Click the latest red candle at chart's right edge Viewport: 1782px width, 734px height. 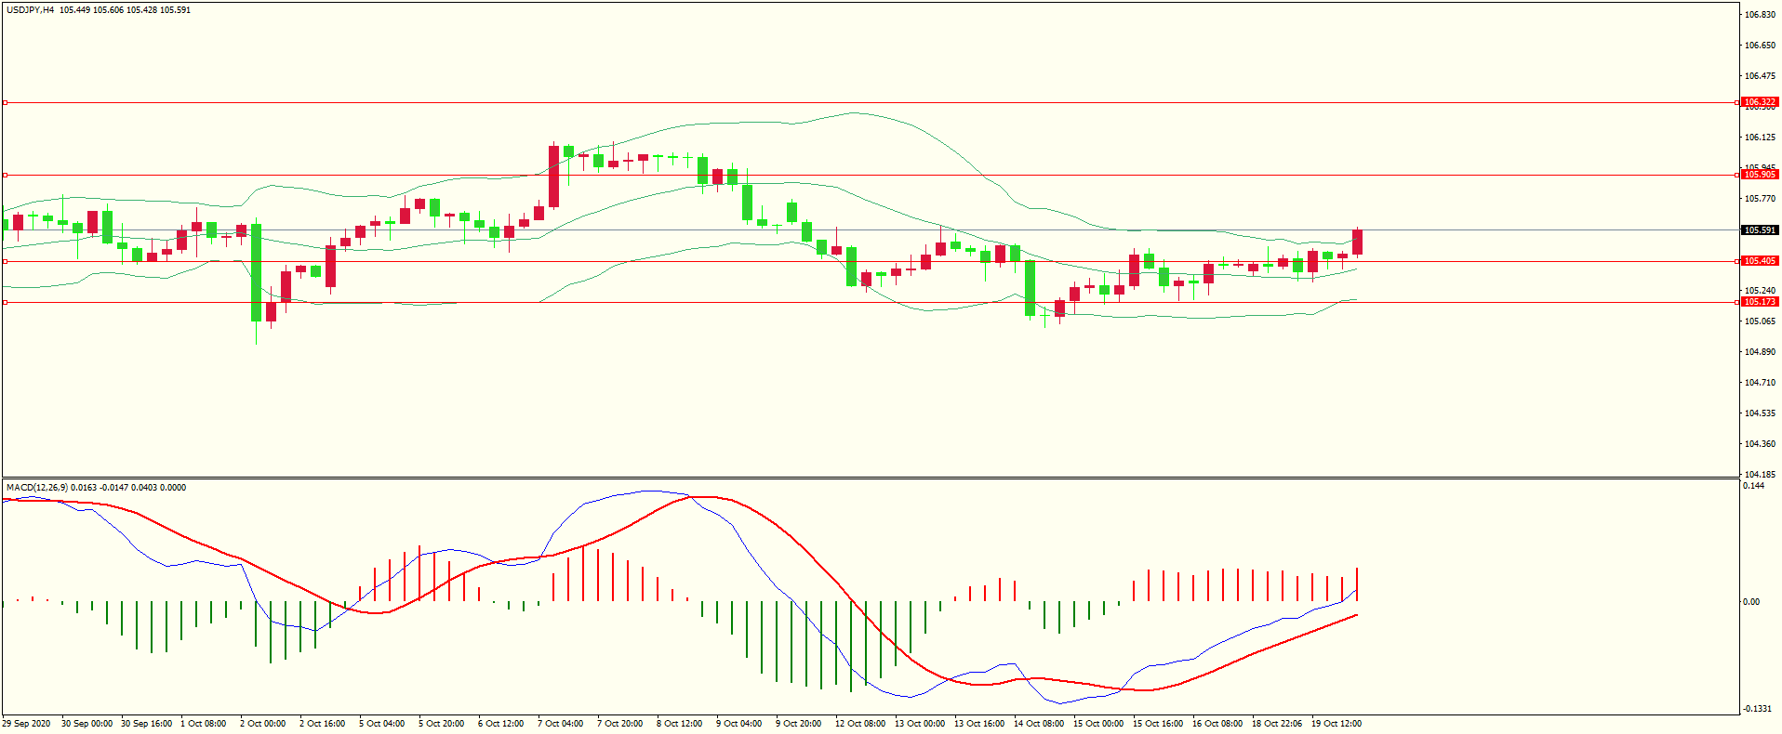point(1357,242)
